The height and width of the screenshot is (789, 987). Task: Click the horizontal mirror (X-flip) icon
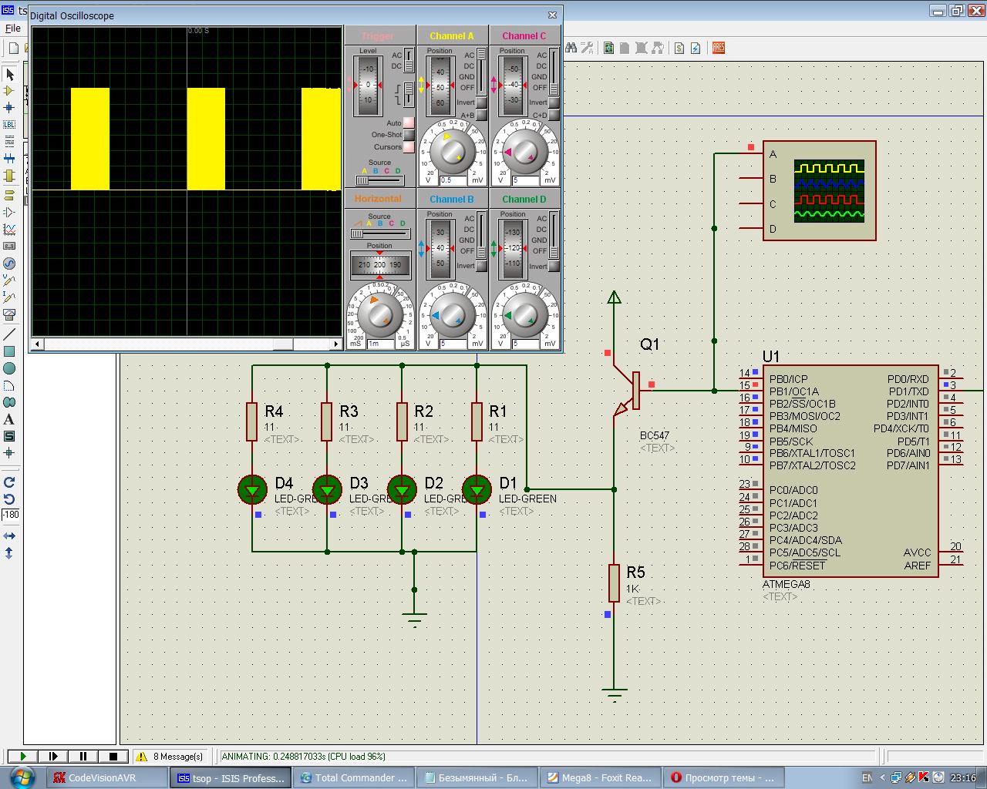[9, 536]
